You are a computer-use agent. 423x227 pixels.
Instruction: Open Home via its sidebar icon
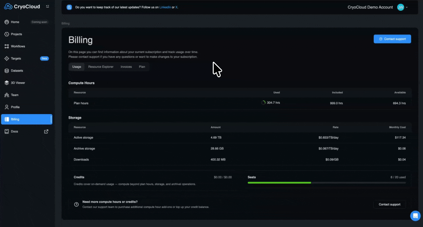(x=7, y=22)
